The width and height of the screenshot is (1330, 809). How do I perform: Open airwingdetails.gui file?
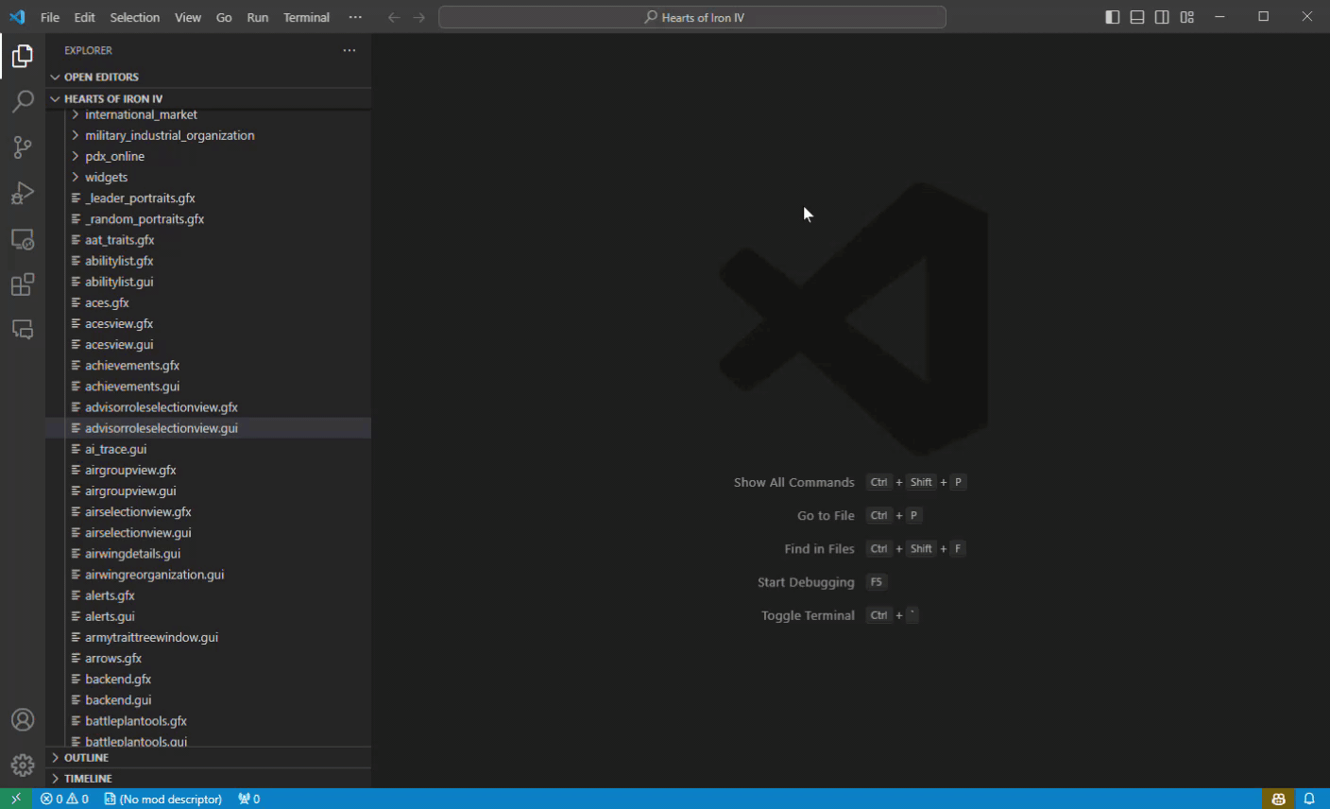tap(208, 553)
